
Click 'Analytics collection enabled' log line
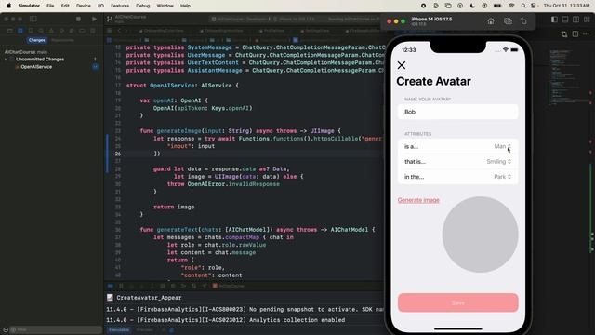pos(225,320)
